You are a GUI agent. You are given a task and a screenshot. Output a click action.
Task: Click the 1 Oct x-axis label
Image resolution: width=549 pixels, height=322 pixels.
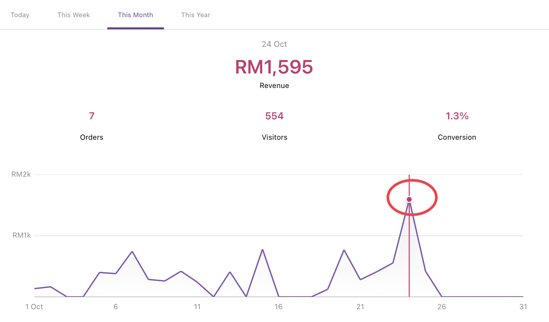tap(34, 307)
